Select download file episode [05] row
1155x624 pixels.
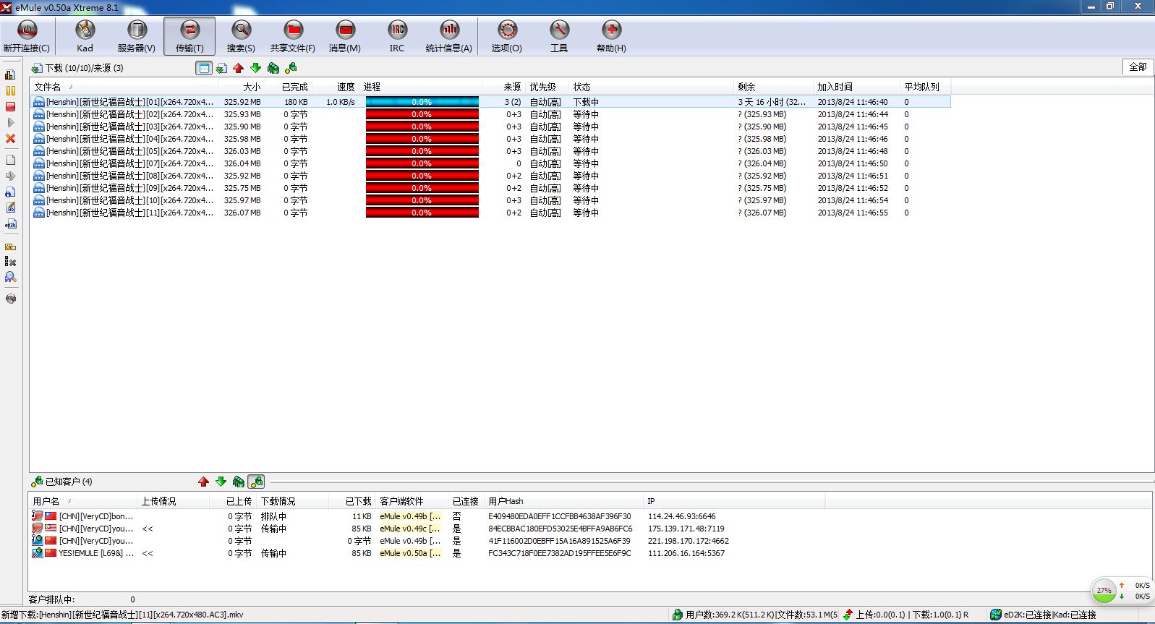point(490,151)
